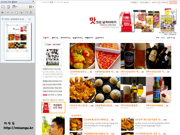This screenshot has width=180, height=135.
Task: Select the 요리이야기 menu tab
Action: [65, 38]
